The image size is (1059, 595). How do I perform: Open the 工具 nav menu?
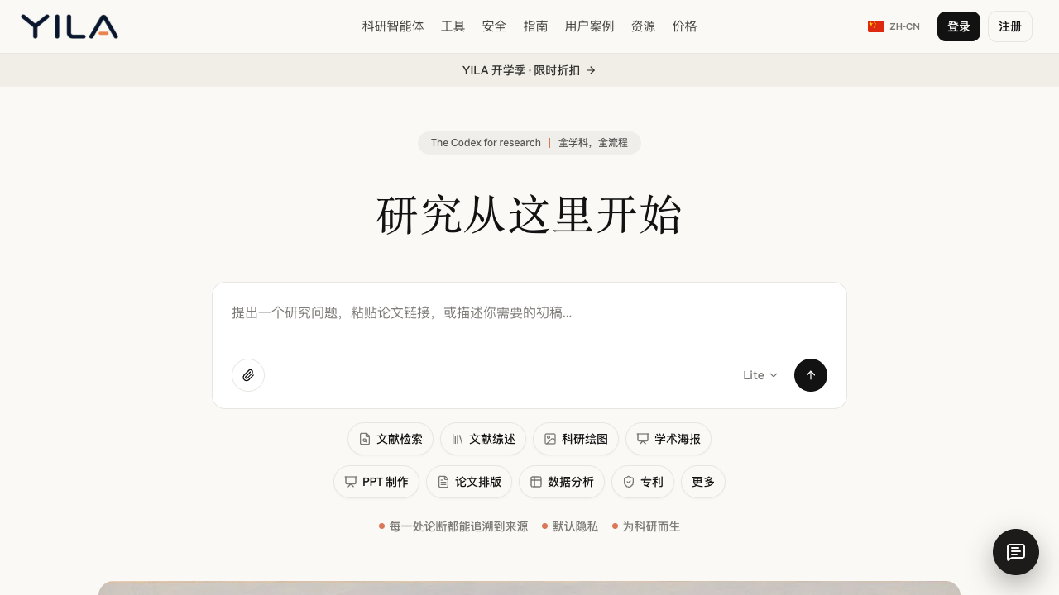[453, 26]
